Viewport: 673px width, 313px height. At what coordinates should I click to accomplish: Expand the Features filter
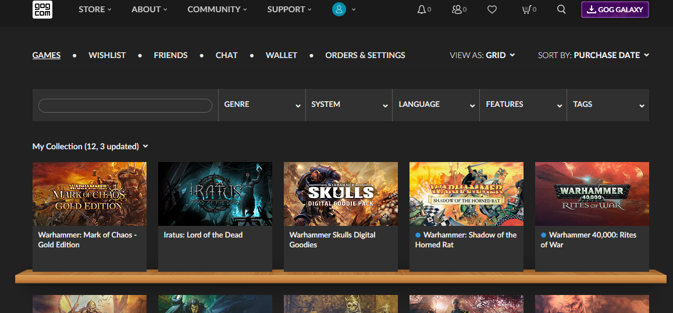tap(523, 105)
